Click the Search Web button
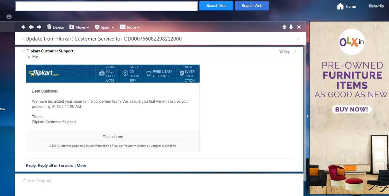The image size is (389, 196). click(x=252, y=6)
